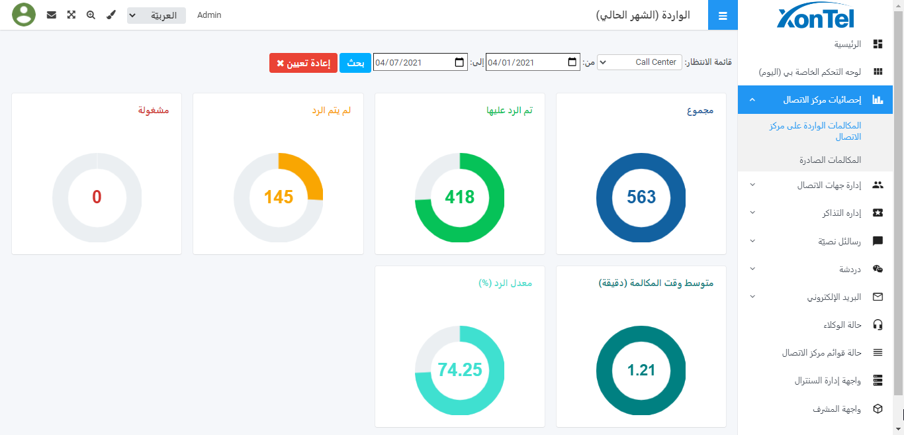904x435 pixels.
Task: Click the cube icon for واجهة المشرف
Action: 878,409
